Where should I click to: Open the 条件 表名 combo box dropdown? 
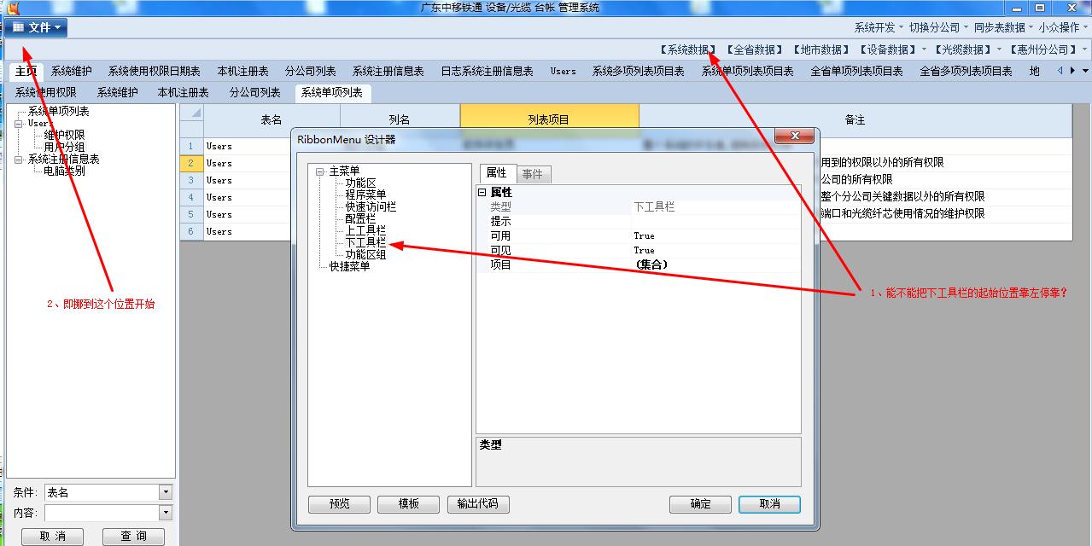tap(165, 491)
